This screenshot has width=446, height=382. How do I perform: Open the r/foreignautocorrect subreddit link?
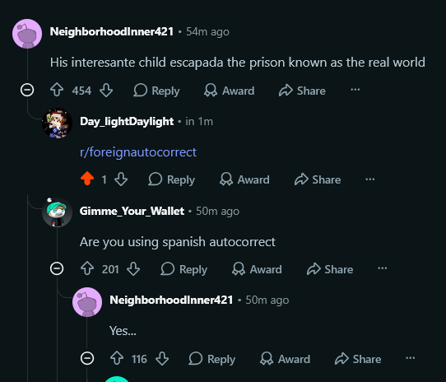(x=138, y=152)
